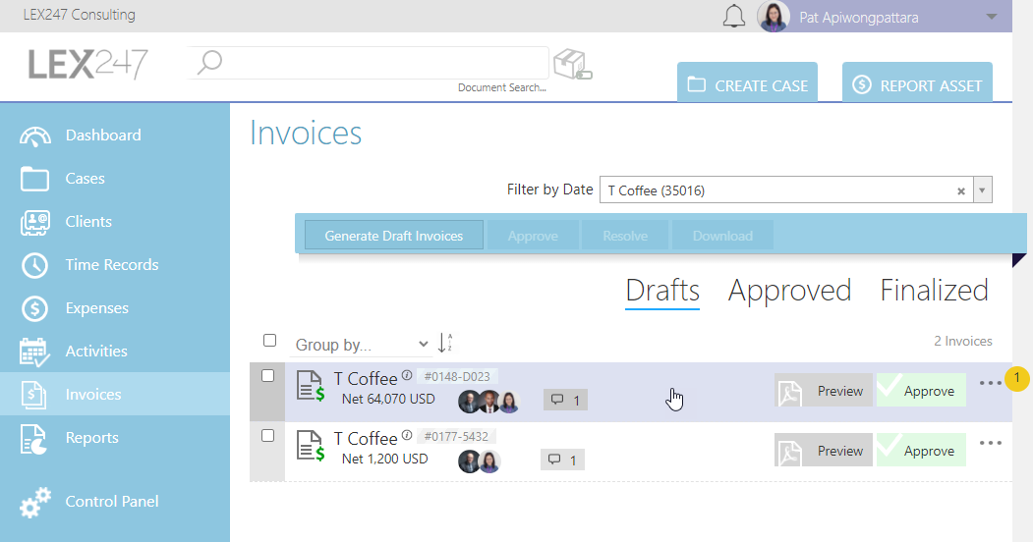Click the Clients contact-card icon
Viewport: 1033px width, 542px height.
point(35,223)
